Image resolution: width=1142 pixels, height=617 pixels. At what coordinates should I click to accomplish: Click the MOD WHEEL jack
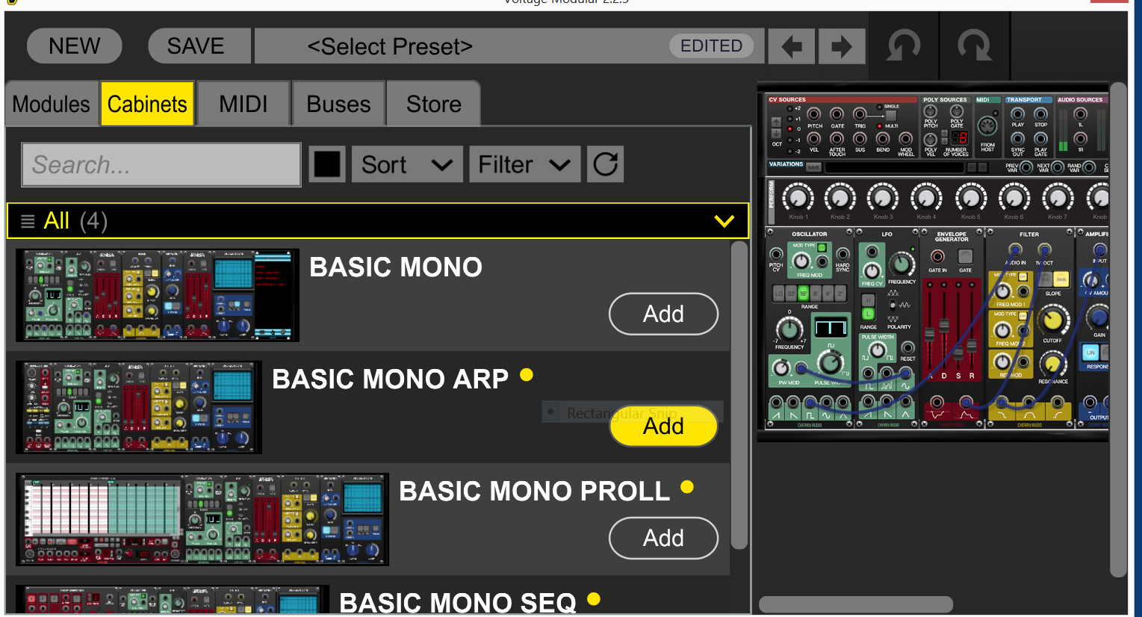coord(906,138)
